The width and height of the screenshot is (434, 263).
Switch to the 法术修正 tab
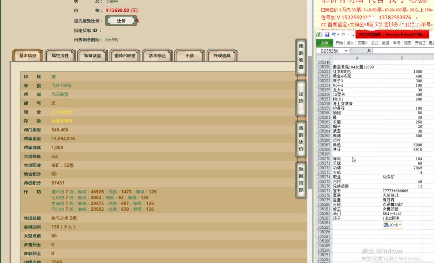[157, 56]
